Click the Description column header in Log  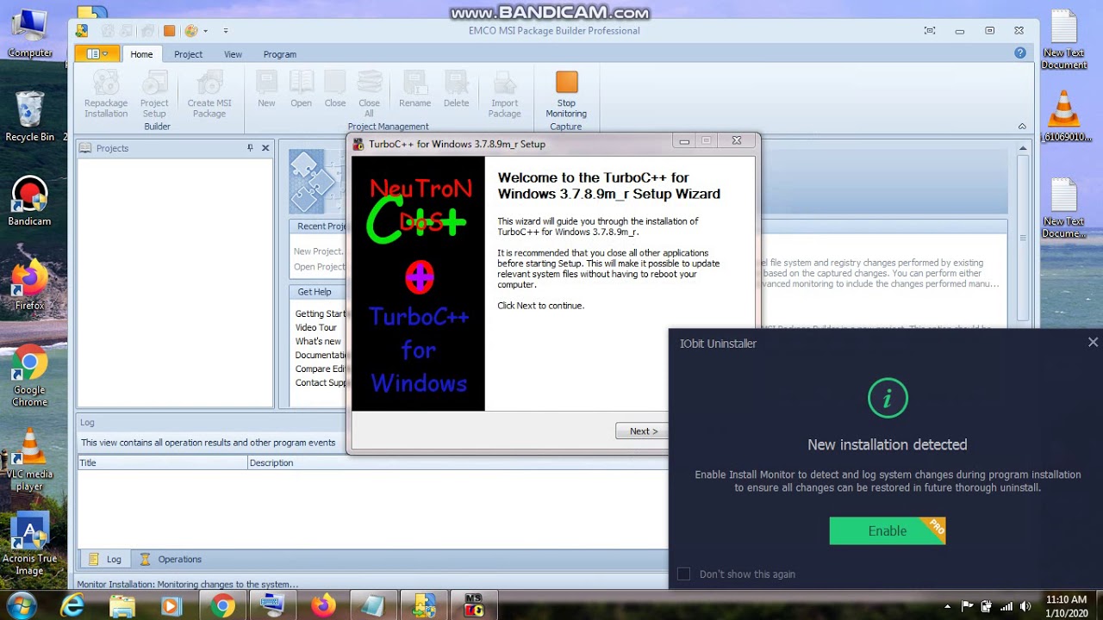(458, 462)
